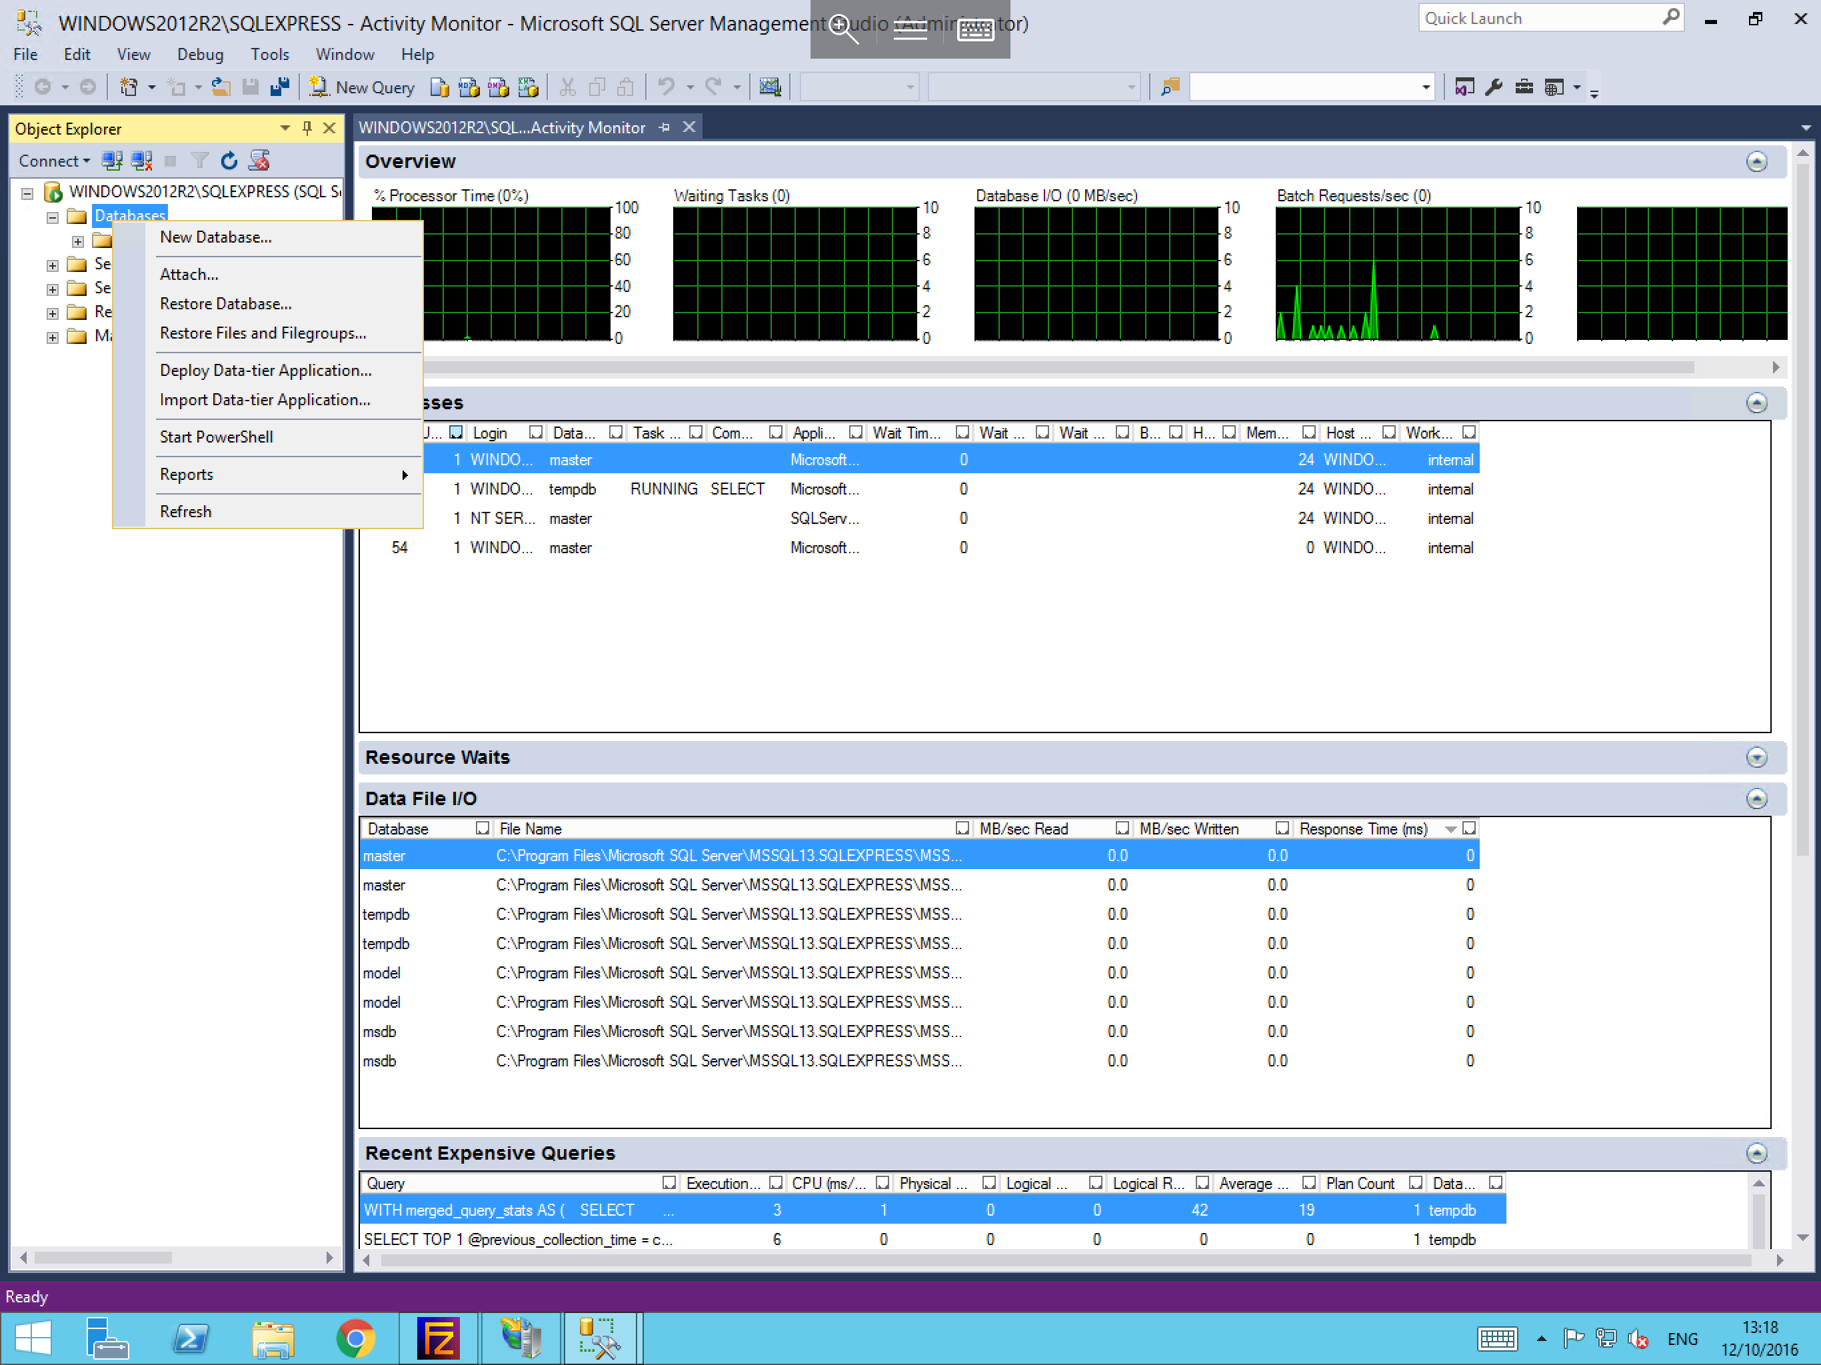The height and width of the screenshot is (1365, 1821).
Task: Click the Filter funnel icon in Object Explorer
Action: coord(199,161)
